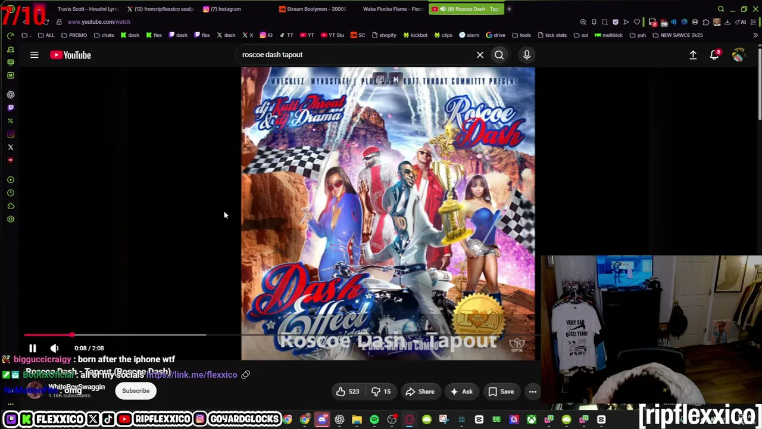Mute the video volume
This screenshot has height=429, width=762.
tap(54, 348)
